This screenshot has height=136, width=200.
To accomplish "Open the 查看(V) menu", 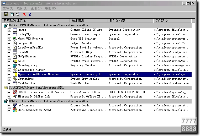I will click(x=36, y=8).
